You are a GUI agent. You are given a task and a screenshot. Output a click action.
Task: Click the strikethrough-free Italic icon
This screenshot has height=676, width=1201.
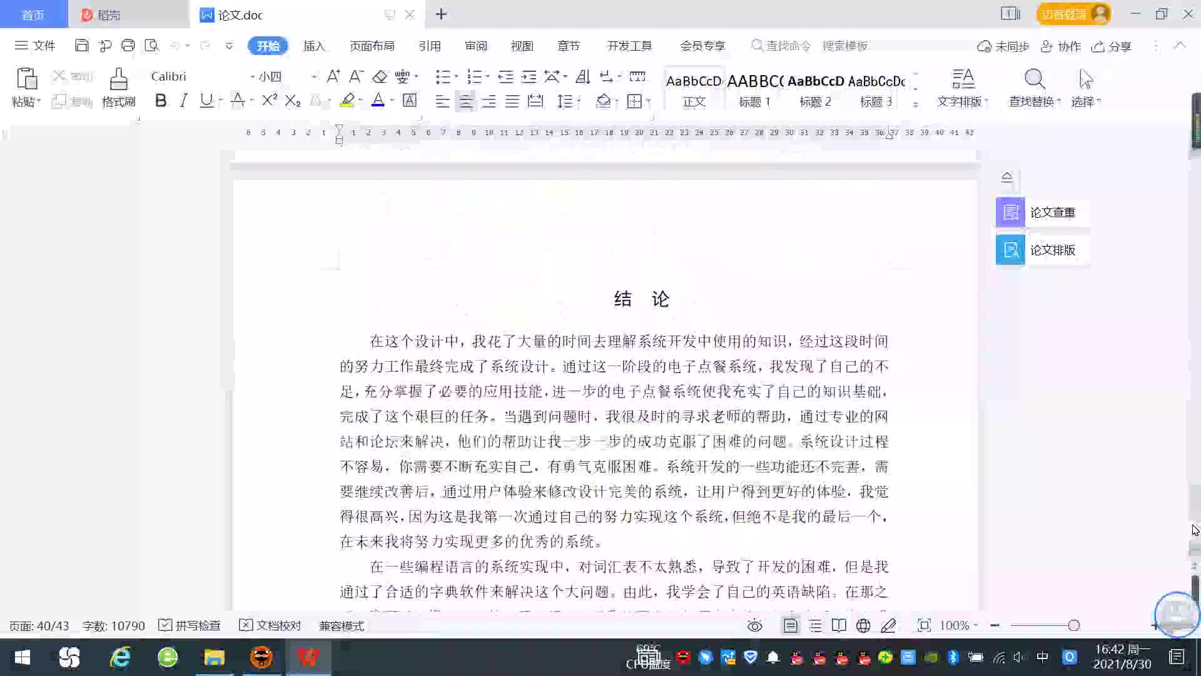[x=183, y=100]
